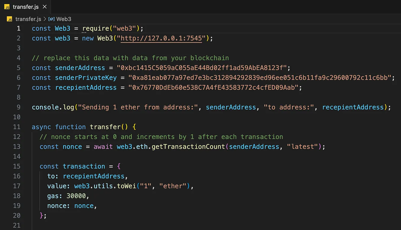Screen dimensions: 401x230
Task: Click the breadcrumb chevron separator
Action: 45,19
